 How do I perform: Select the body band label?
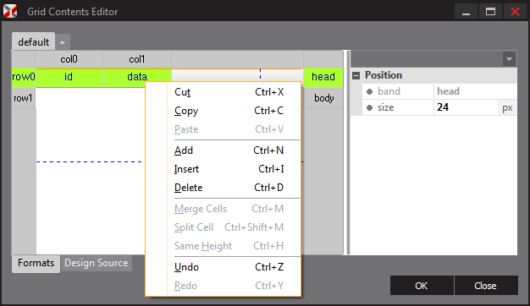(323, 98)
